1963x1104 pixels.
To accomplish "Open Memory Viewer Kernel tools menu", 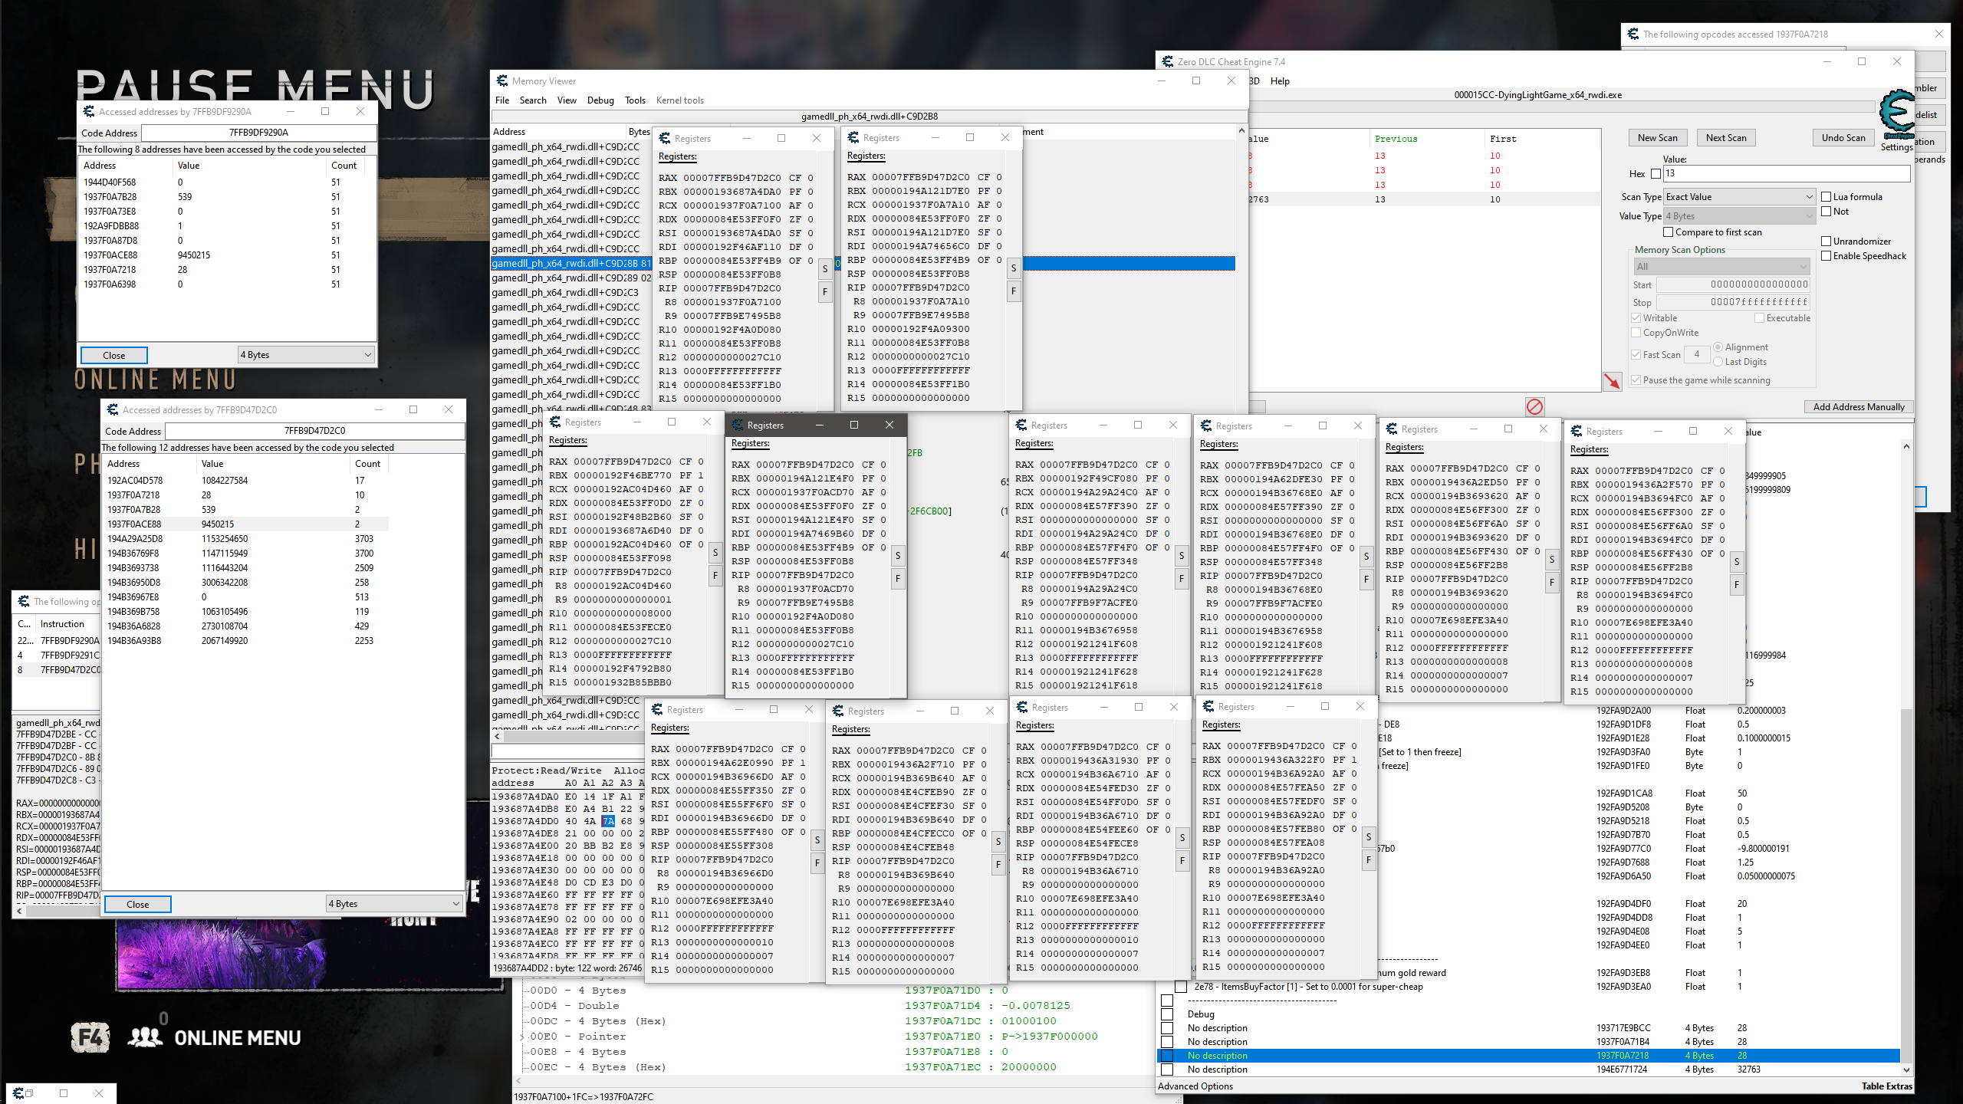I will tap(680, 100).
